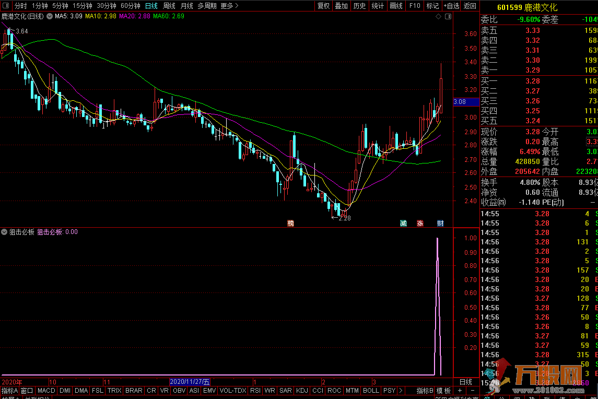
Task: Switch indicator to TRIX
Action: click(114, 391)
